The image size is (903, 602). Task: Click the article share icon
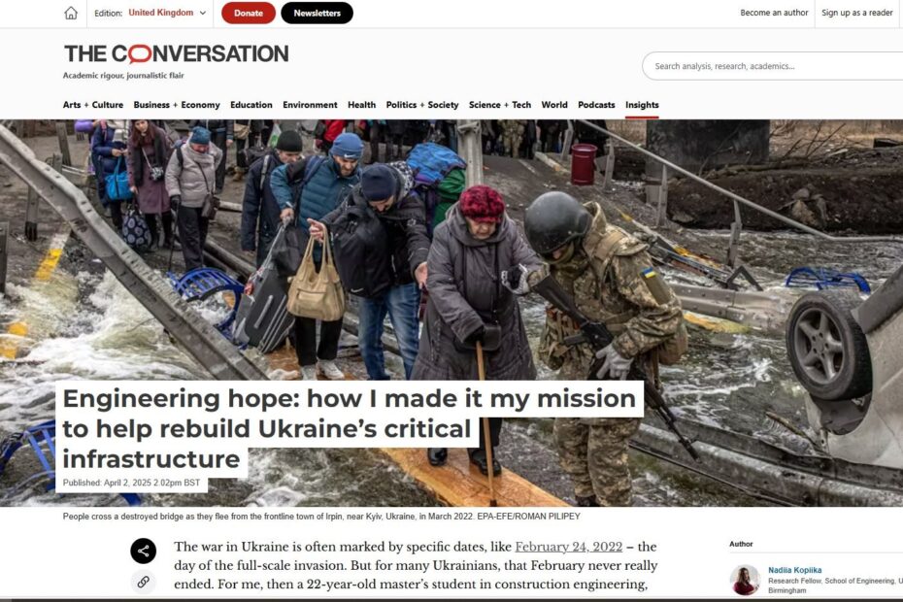point(144,551)
